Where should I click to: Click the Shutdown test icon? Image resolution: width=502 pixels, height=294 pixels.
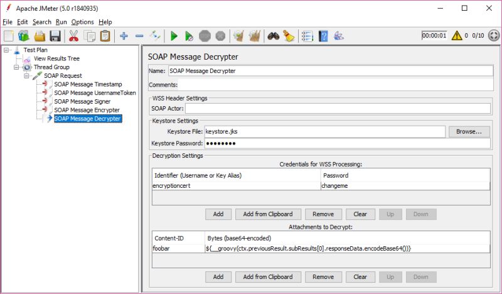221,36
